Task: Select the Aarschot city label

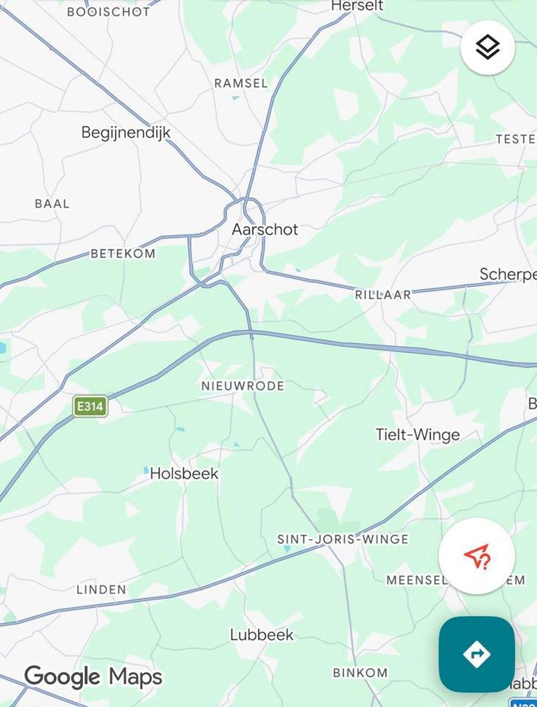Action: 265,229
